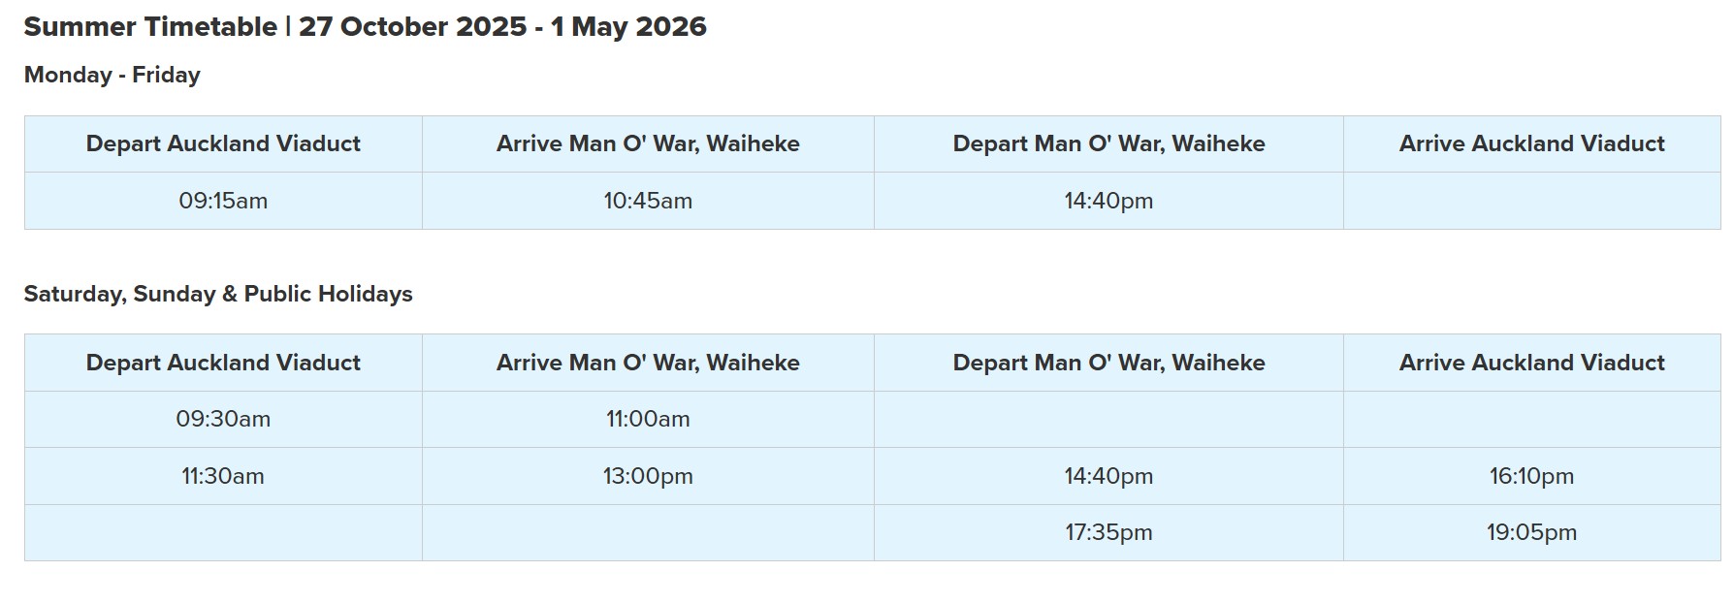1734x603 pixels.
Task: Select the 10:45am arrival time cell
Action: coord(648,201)
